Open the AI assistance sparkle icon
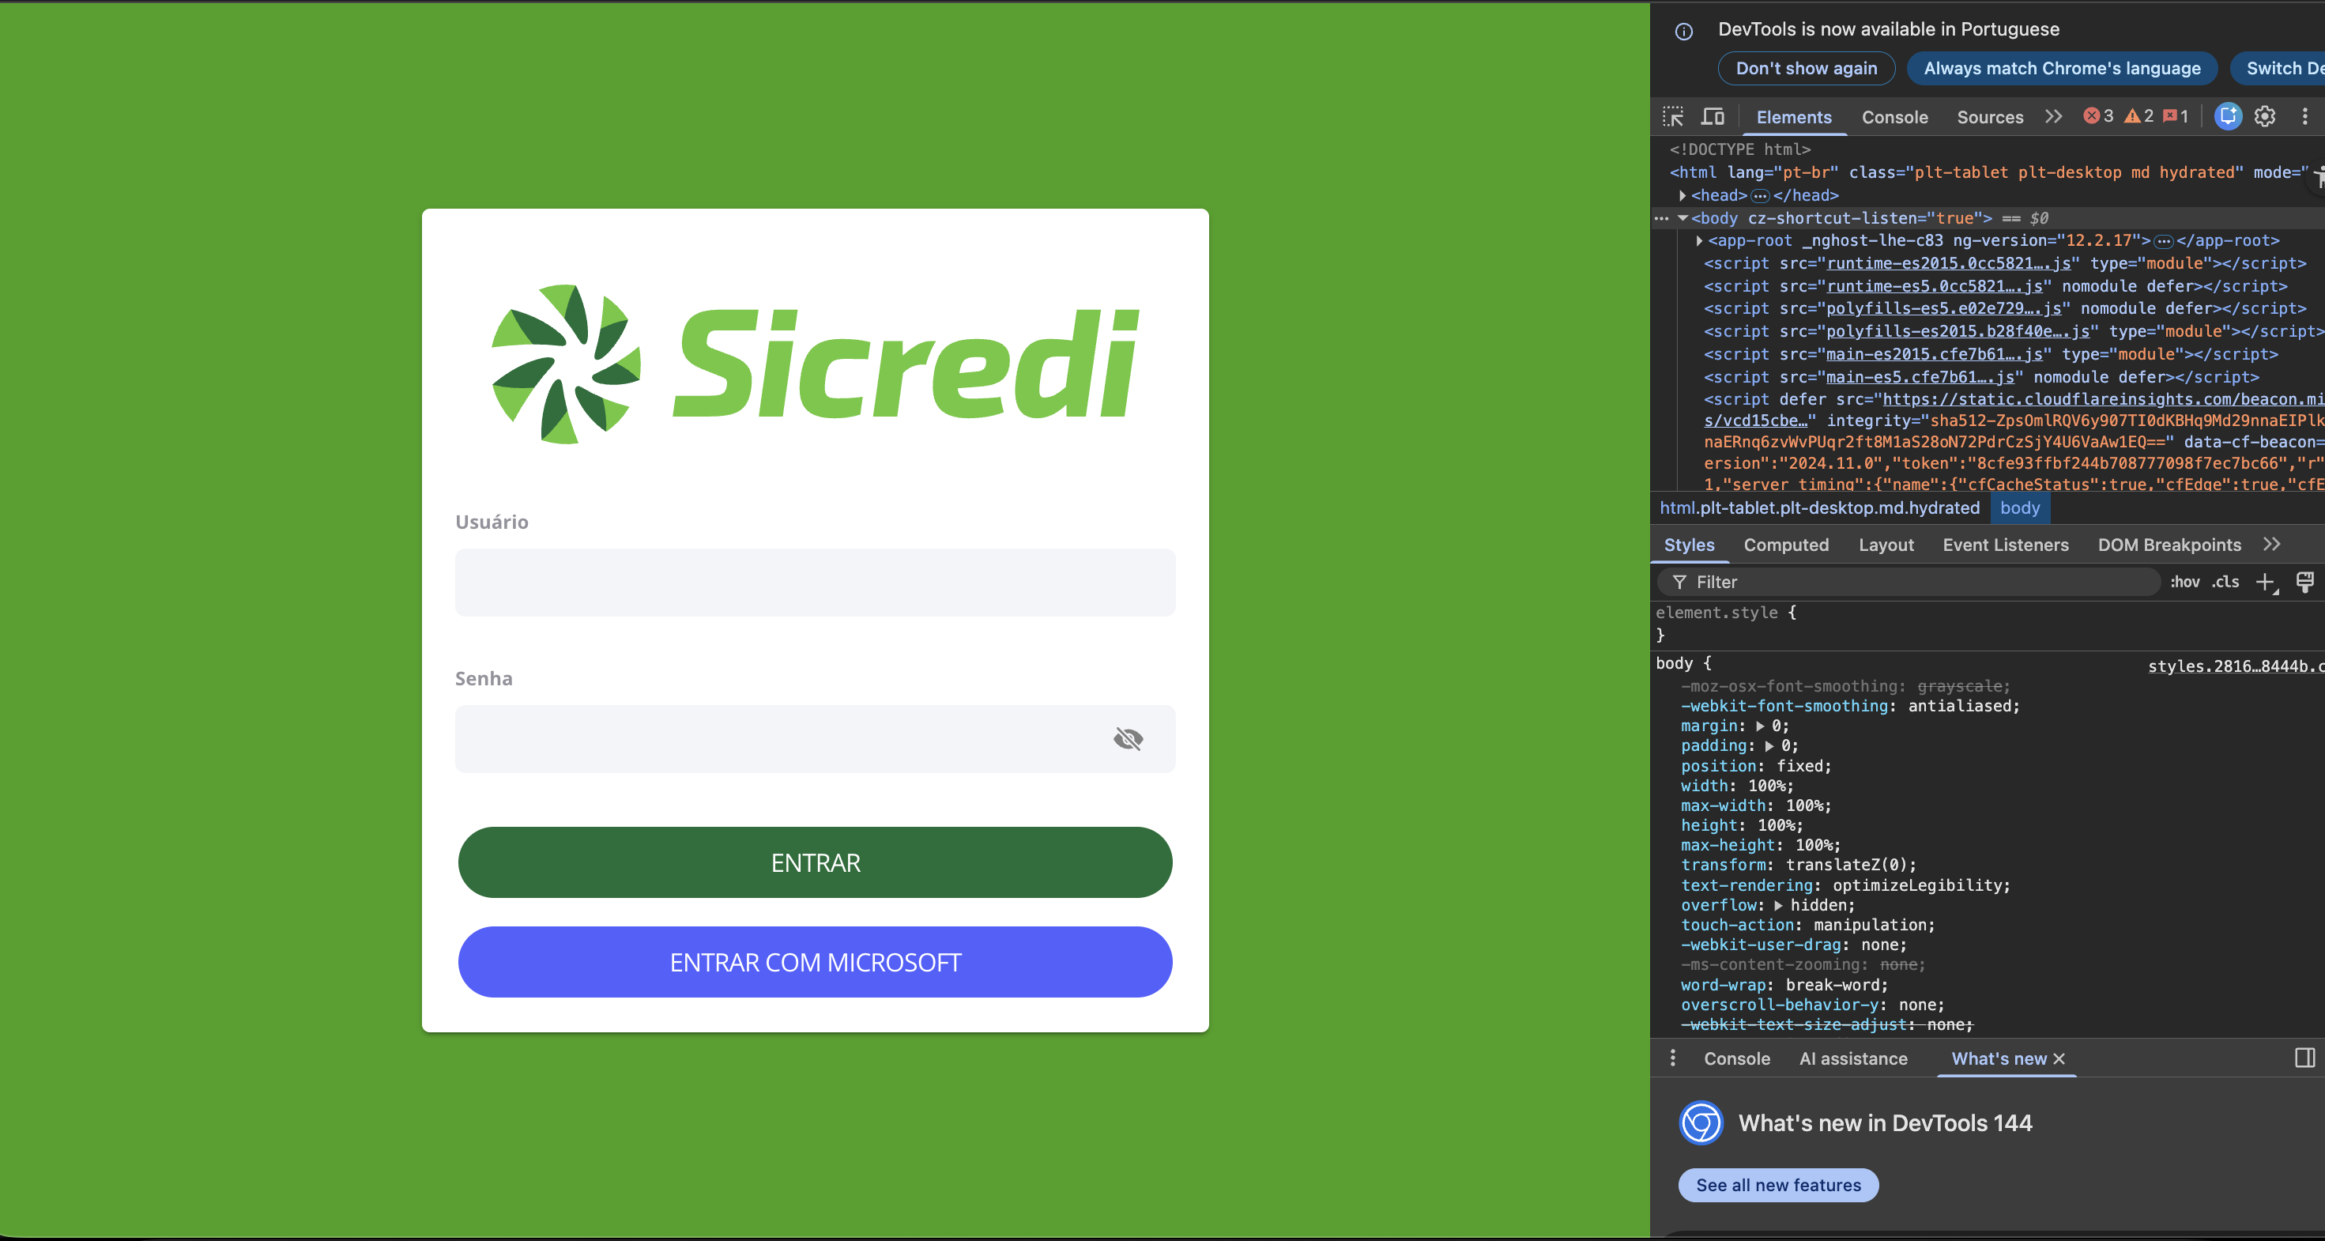 tap(2228, 116)
